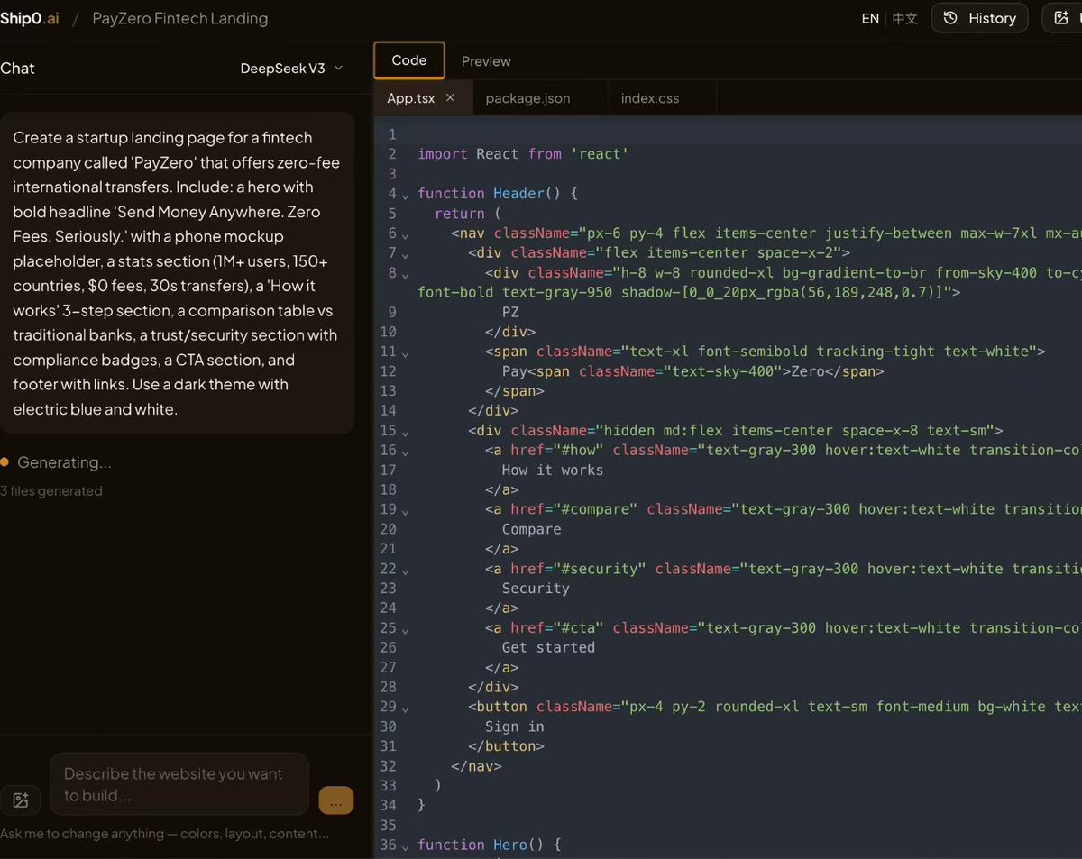Switch to the Code tab
Image resolution: width=1082 pixels, height=859 pixels.
click(x=409, y=60)
